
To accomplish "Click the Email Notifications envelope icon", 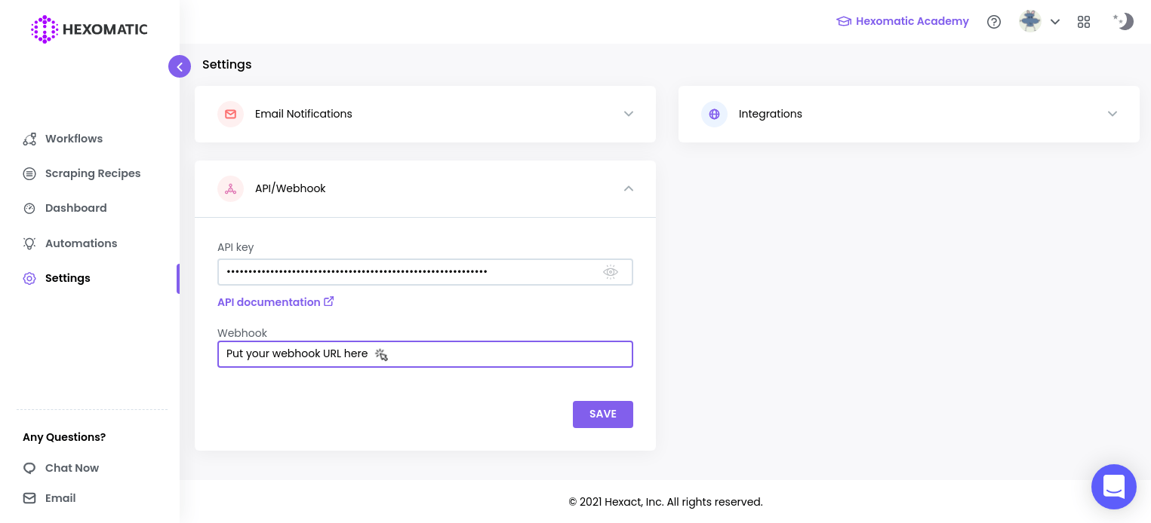I will coord(230,114).
